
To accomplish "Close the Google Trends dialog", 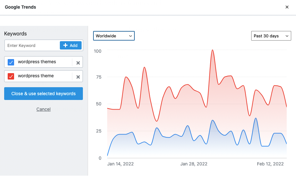I will [x=287, y=7].
